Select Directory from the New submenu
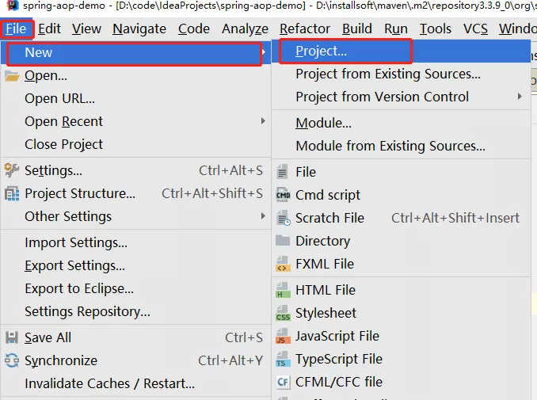The height and width of the screenshot is (400, 537). pyautogui.click(x=322, y=241)
